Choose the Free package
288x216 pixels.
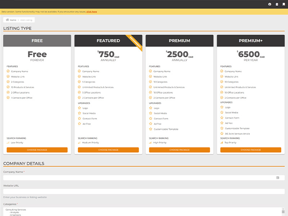[37, 150]
